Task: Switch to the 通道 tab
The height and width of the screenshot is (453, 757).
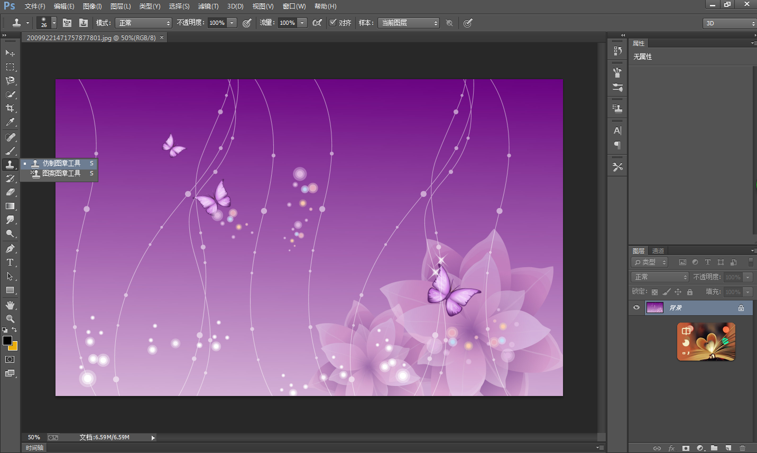Action: 658,251
